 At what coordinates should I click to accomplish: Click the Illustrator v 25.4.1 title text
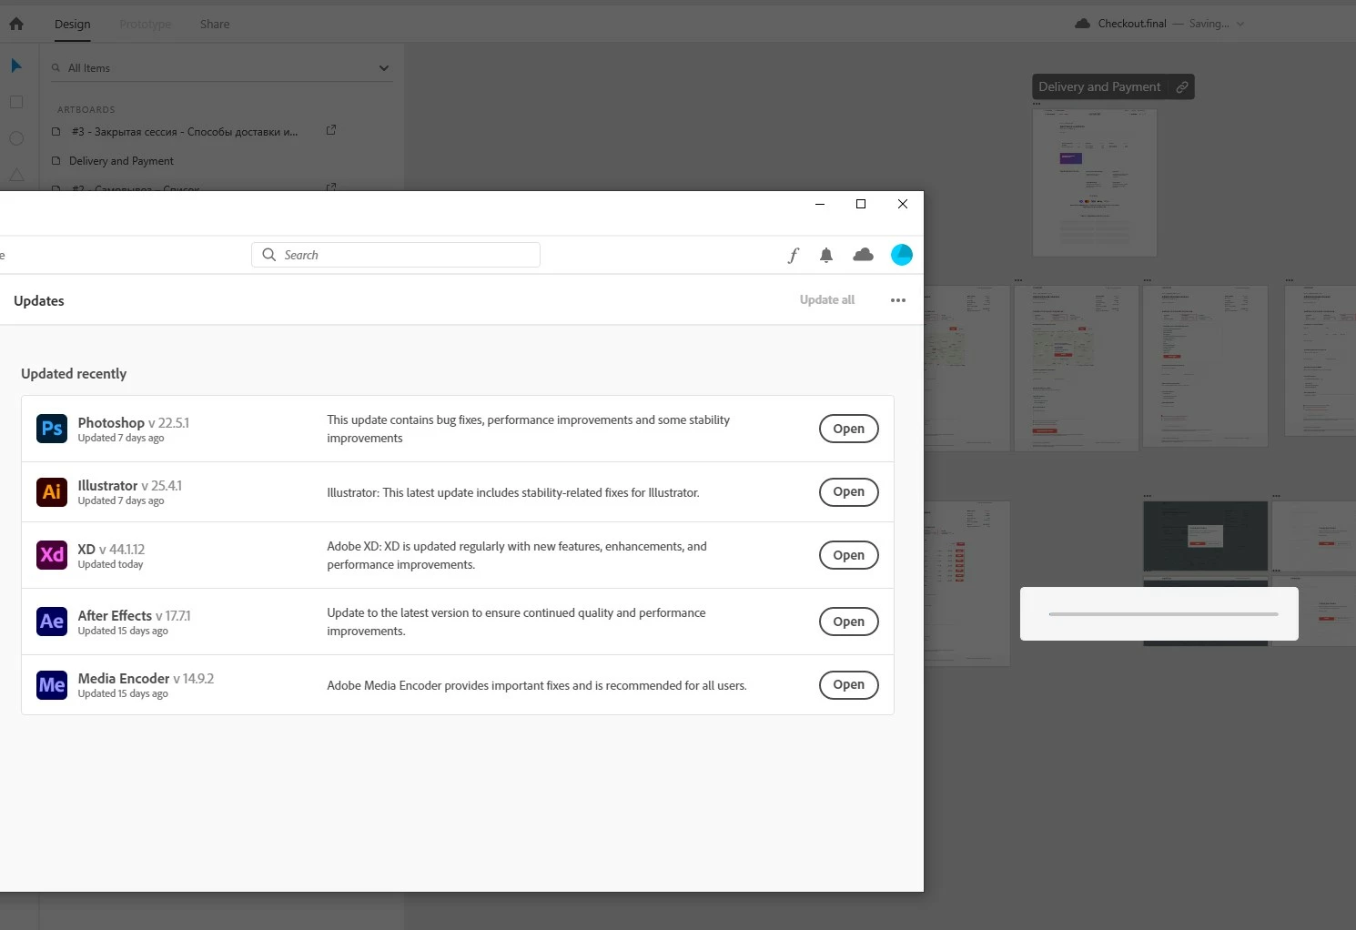pos(130,486)
